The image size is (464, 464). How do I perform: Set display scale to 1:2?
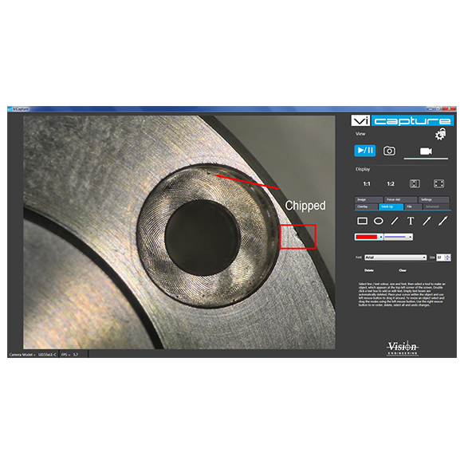coord(391,183)
